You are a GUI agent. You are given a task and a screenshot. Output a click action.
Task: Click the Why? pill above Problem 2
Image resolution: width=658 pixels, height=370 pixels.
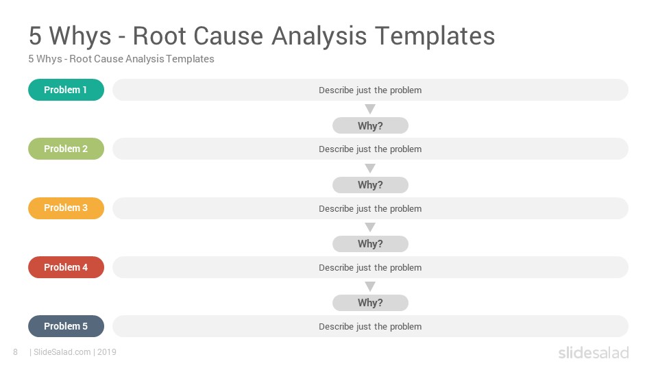[x=370, y=126]
